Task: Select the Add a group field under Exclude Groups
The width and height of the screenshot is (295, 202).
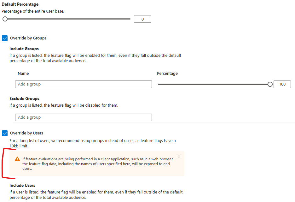Action: pyautogui.click(x=83, y=117)
